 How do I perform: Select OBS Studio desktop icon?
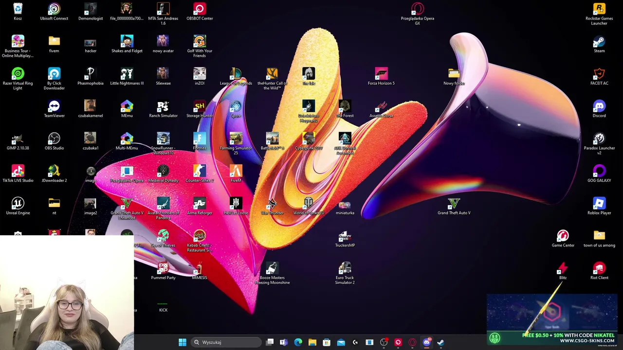pyautogui.click(x=54, y=141)
